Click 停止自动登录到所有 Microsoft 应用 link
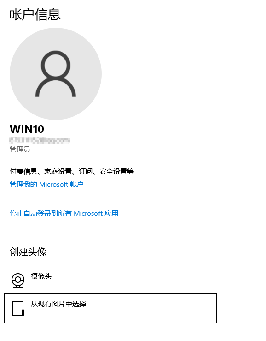Viewport: 266px width, 341px height. (64, 214)
